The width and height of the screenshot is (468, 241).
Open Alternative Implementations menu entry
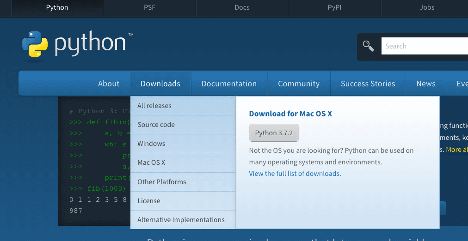click(x=181, y=220)
